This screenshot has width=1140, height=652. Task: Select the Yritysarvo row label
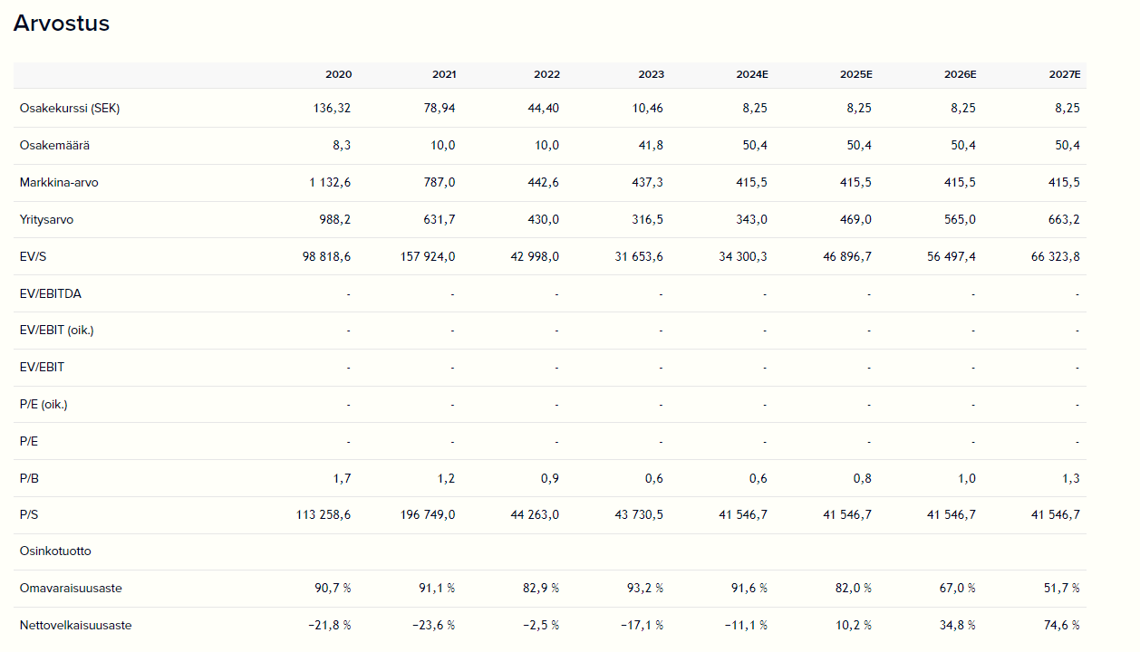(49, 219)
